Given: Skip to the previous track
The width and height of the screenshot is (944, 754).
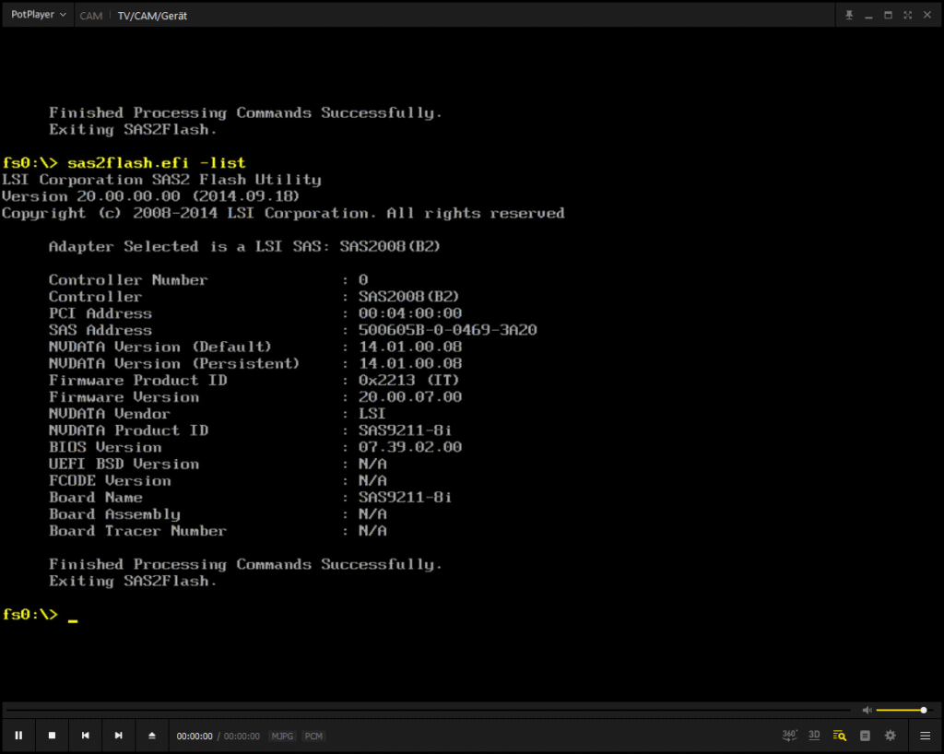Looking at the screenshot, I should (x=85, y=736).
